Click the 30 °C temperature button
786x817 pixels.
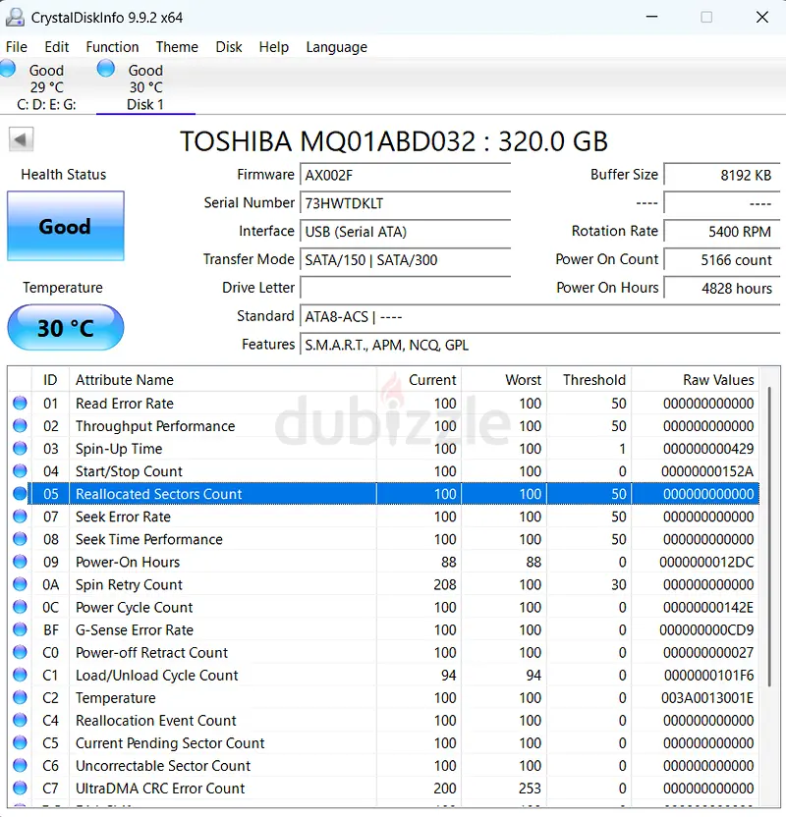[x=66, y=327]
